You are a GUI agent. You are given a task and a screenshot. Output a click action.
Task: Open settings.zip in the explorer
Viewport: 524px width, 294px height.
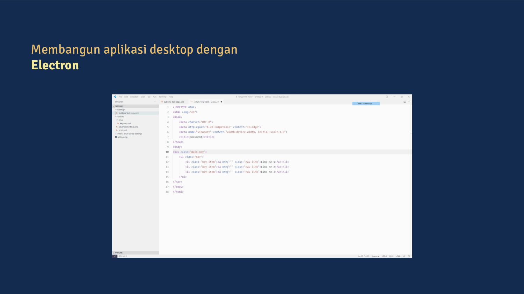click(x=136, y=137)
